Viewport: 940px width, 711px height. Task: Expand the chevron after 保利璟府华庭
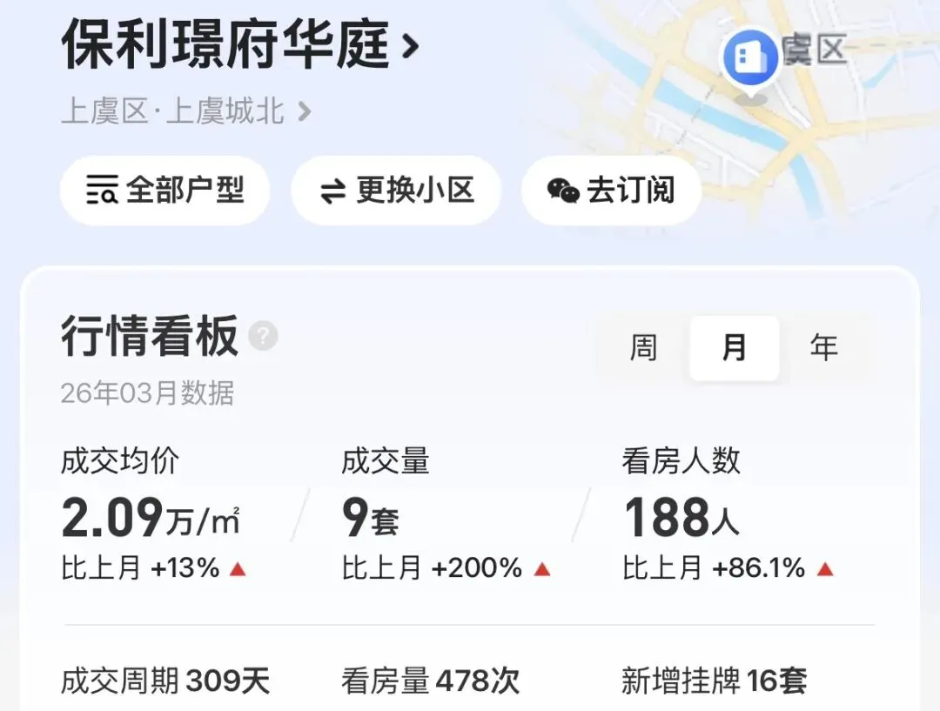pos(410,45)
